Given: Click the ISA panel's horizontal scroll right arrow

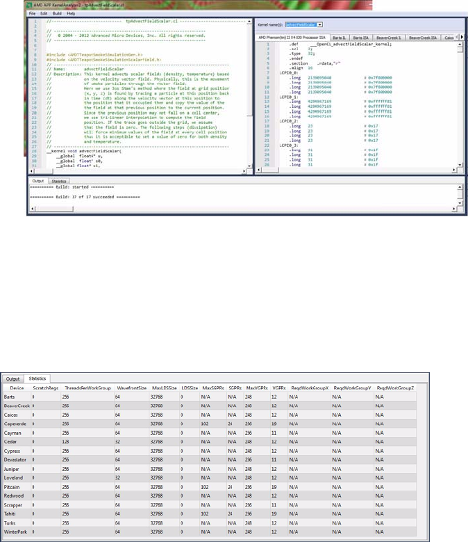Looking at the screenshot, I should click(454, 170).
